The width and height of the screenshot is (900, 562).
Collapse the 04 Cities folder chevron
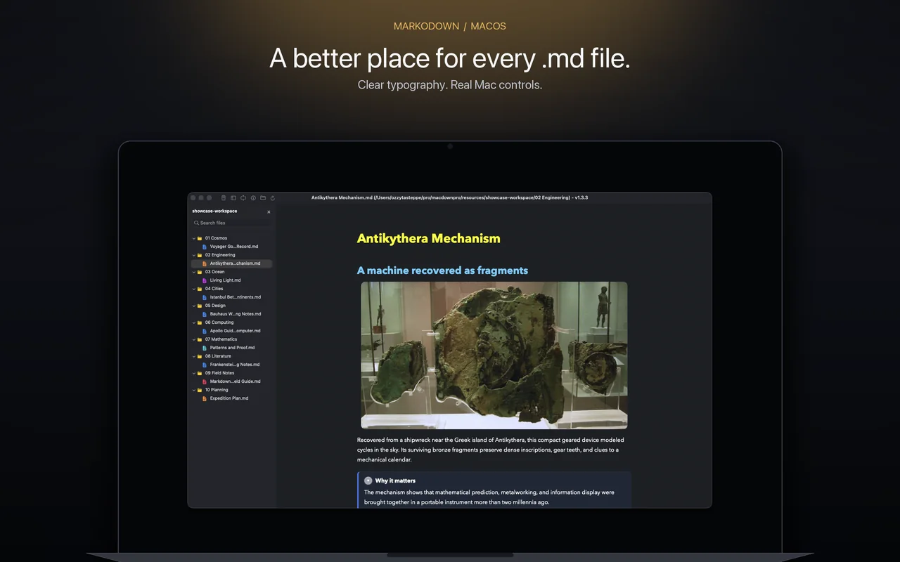point(193,289)
